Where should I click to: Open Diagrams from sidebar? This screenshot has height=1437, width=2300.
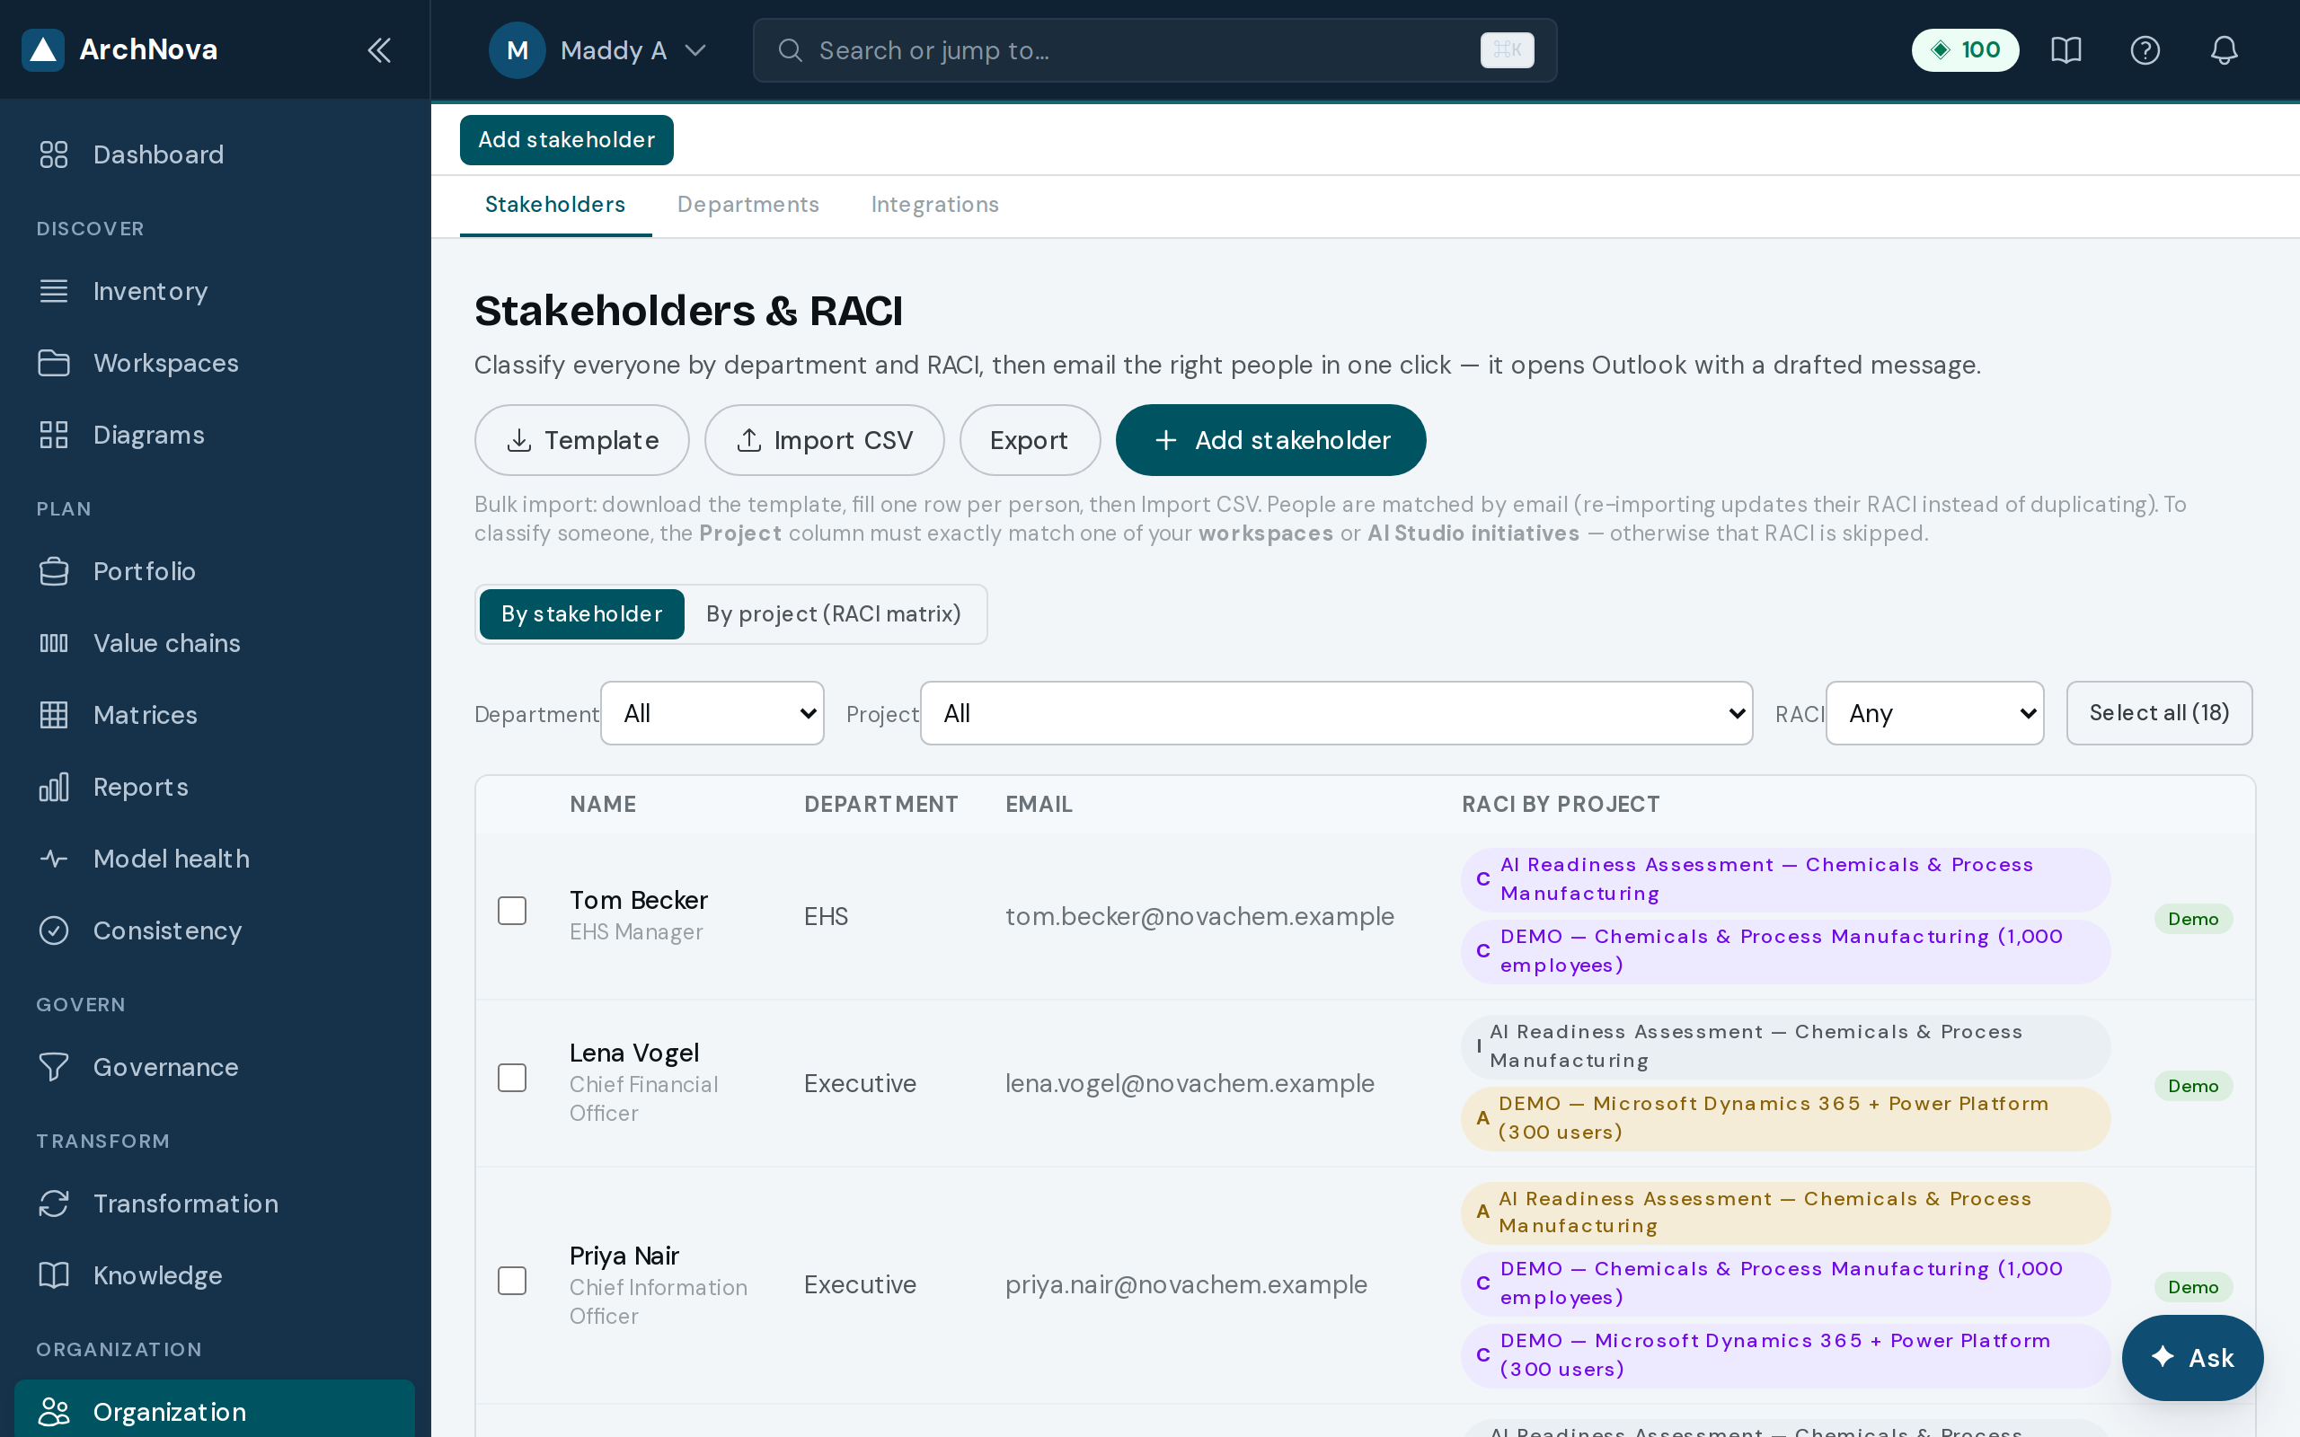tap(215, 436)
